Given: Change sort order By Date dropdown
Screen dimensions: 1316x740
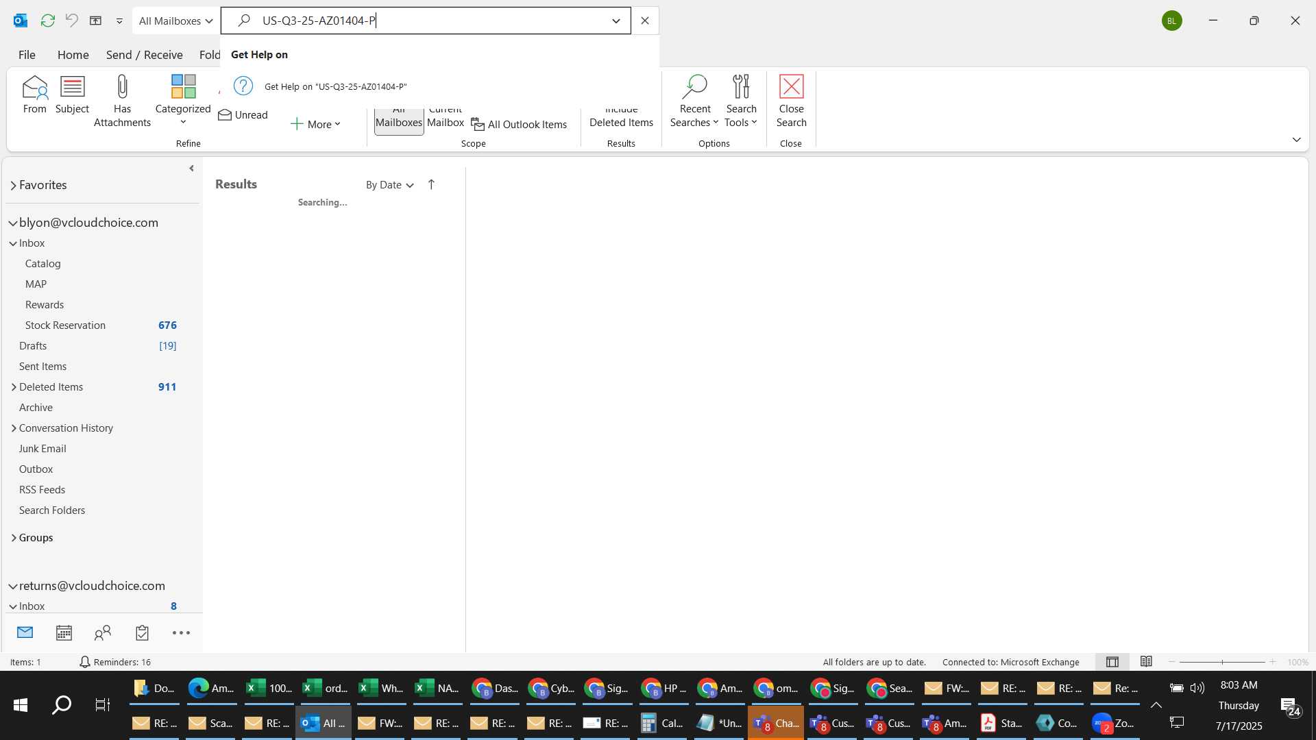Looking at the screenshot, I should (389, 185).
